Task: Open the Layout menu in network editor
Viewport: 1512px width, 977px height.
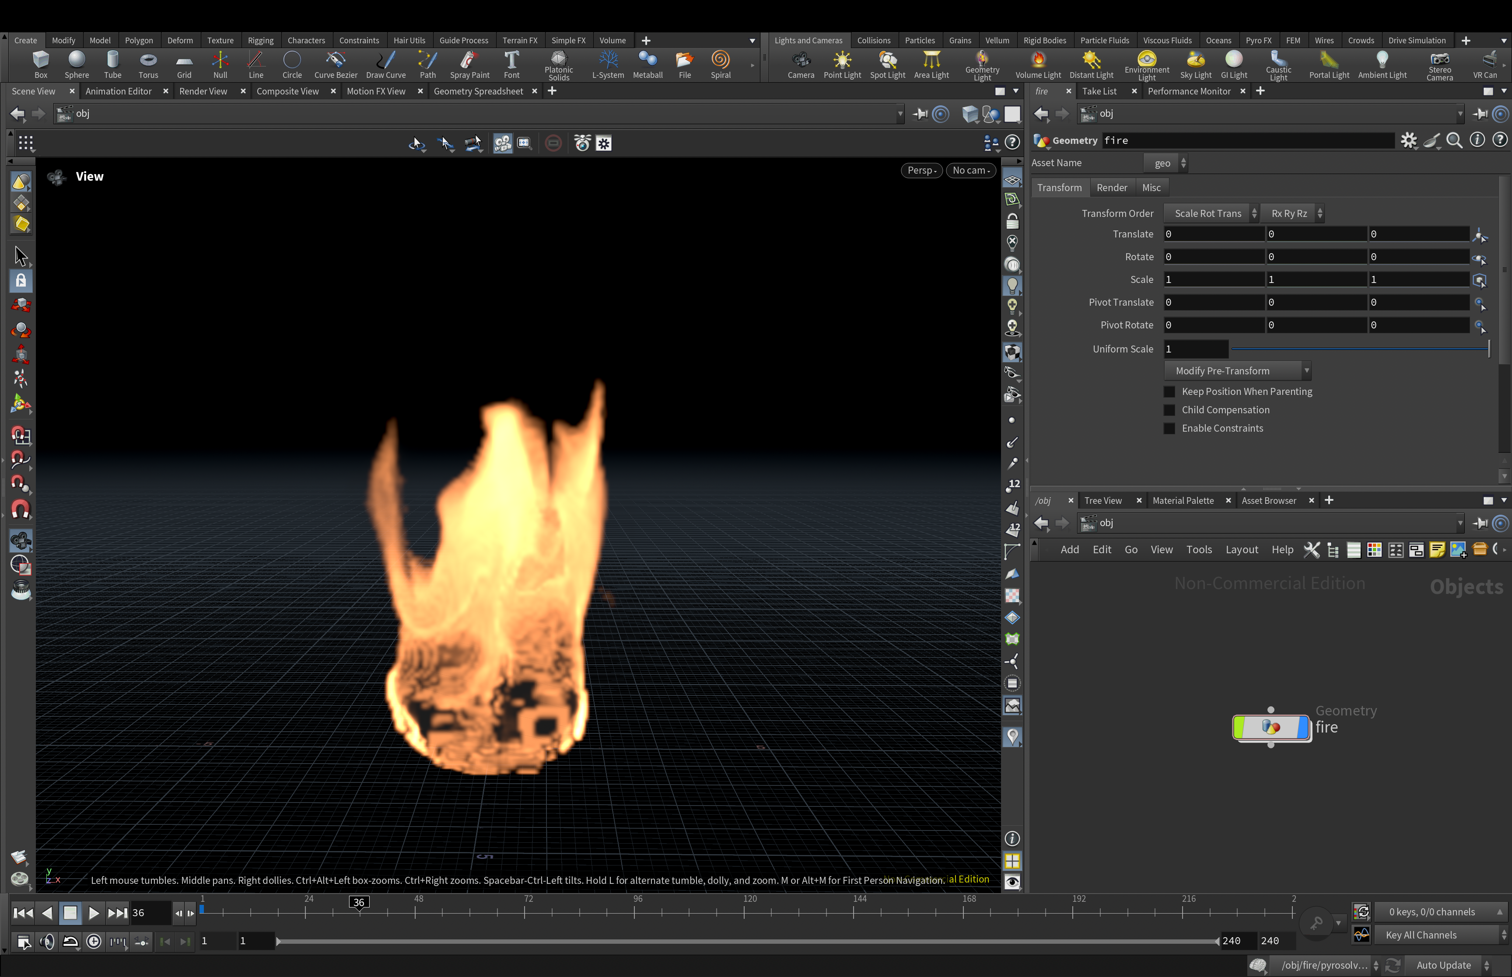Action: coord(1242,549)
